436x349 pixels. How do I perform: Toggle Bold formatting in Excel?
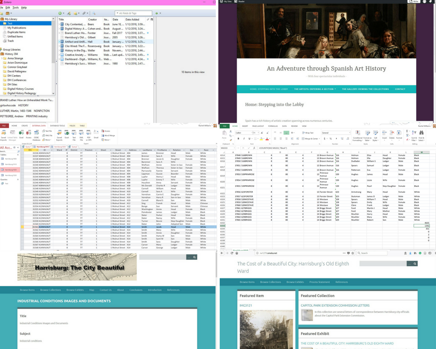(238, 138)
